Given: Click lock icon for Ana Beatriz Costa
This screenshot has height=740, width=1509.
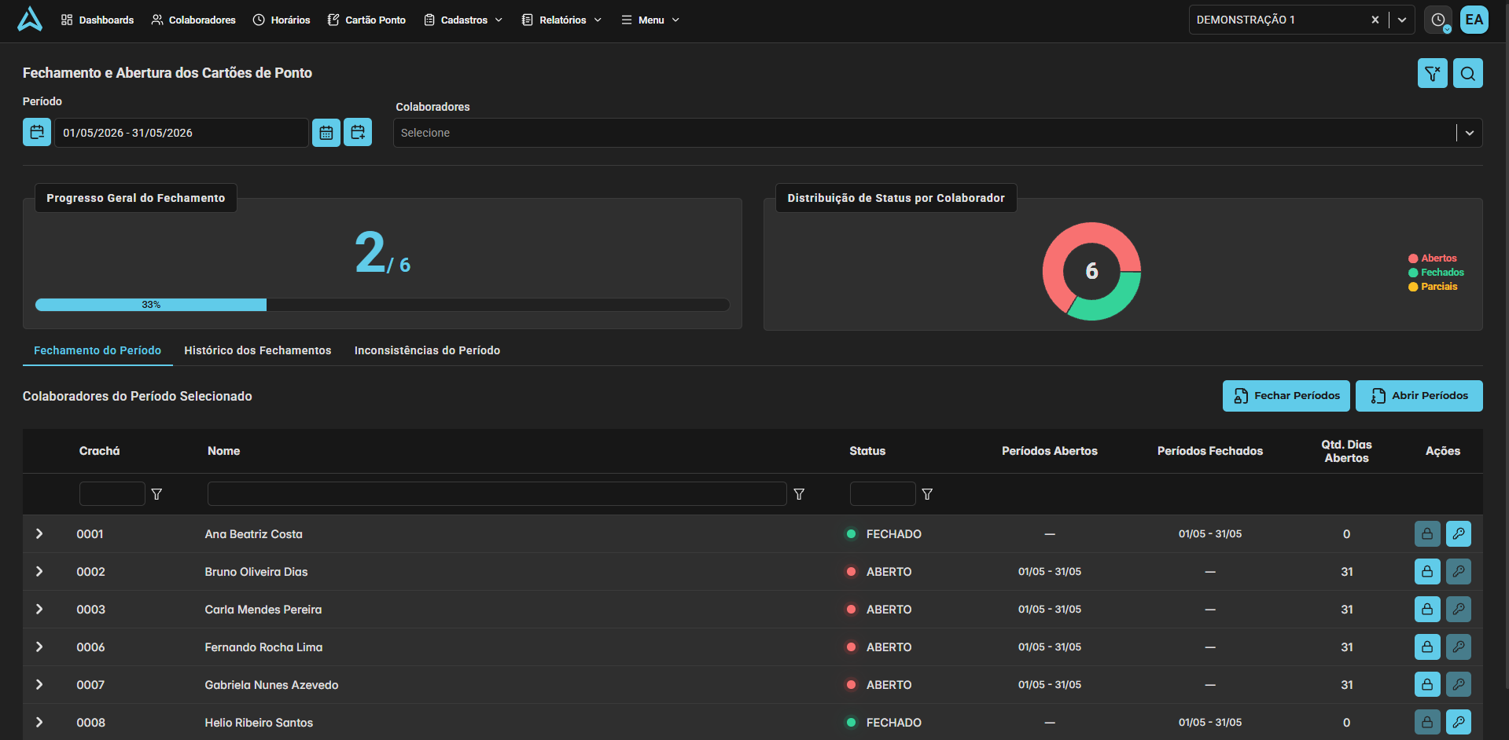Looking at the screenshot, I should click(x=1427, y=533).
